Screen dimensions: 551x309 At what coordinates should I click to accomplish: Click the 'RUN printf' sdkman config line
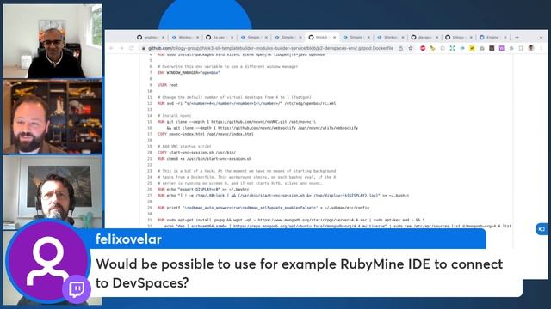[263, 208]
